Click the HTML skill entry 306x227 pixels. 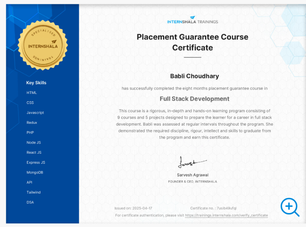(x=31, y=93)
